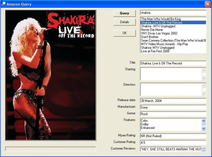Click the Shakira DVD cover image
212x157 pixels.
click(51, 75)
